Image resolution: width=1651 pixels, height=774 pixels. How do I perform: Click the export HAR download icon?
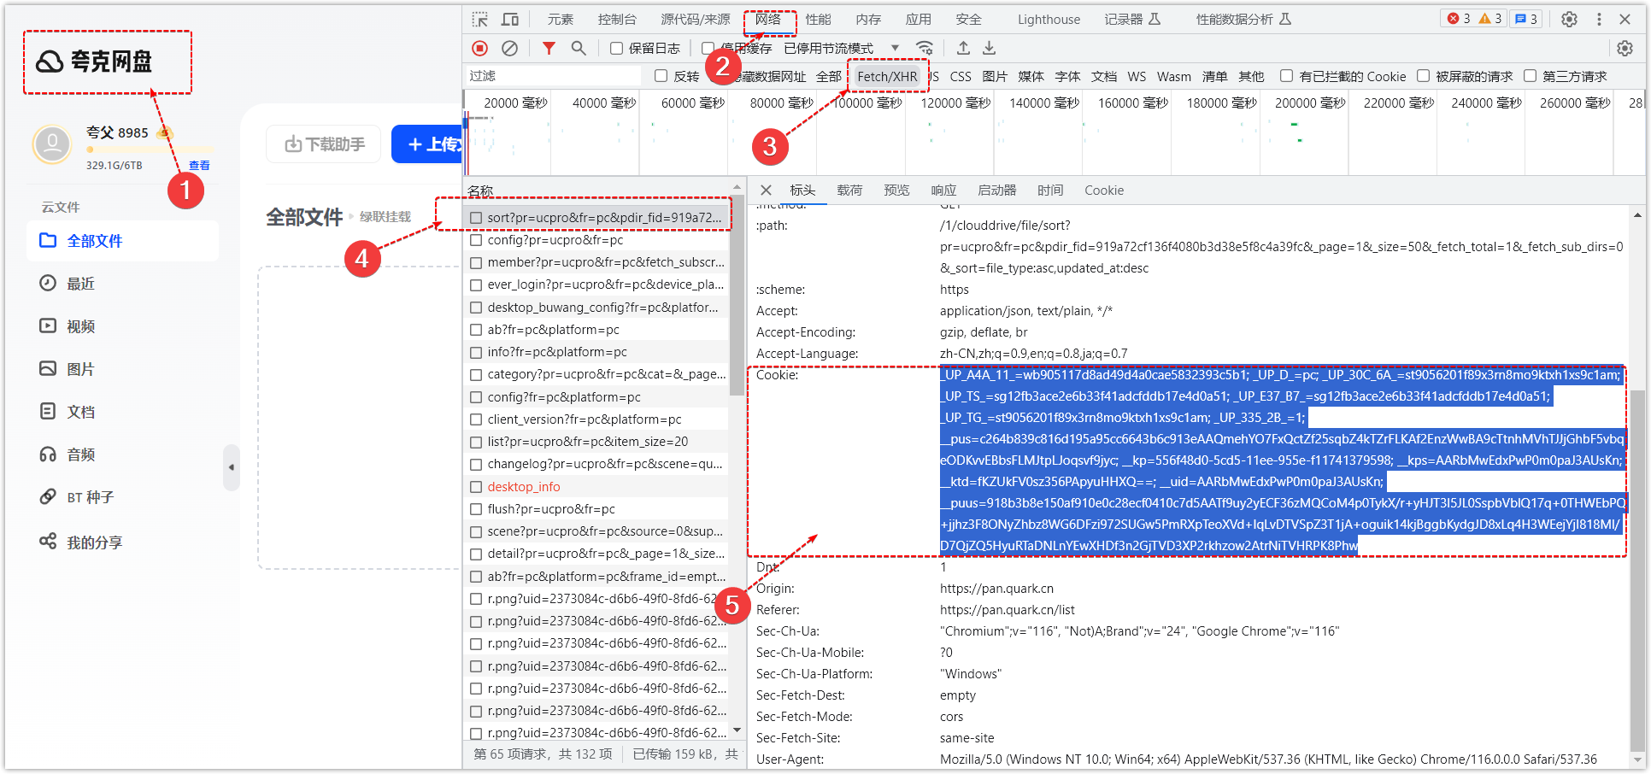[989, 49]
